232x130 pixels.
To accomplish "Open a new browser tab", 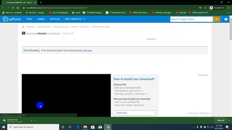I will (41, 3).
